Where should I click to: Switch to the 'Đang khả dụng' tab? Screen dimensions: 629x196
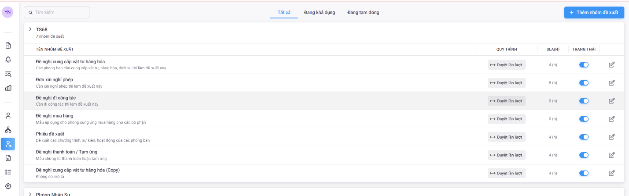tap(319, 13)
